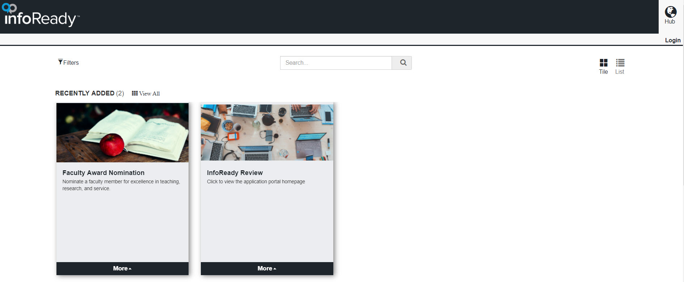Open the Faculty Award Nomination book image
Screen dimensions: 684x282
coord(122,133)
